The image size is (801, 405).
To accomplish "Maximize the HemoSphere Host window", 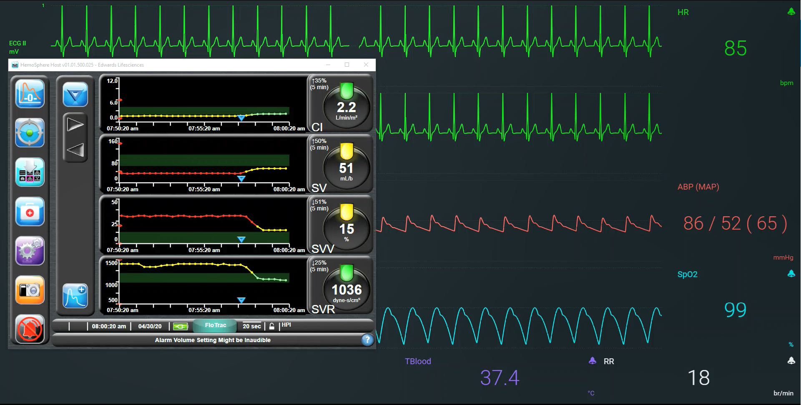I will point(347,65).
